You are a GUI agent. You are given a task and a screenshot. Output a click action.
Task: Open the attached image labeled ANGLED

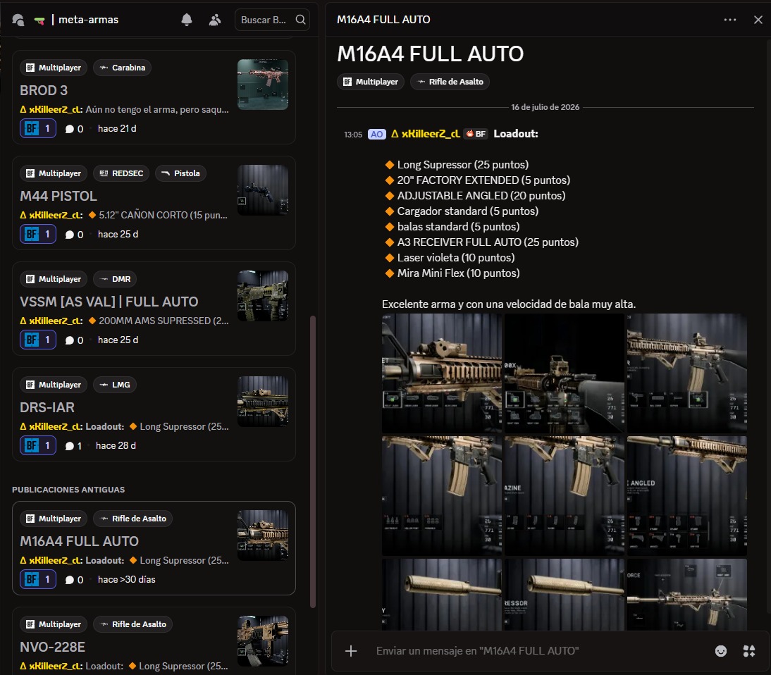(686, 495)
